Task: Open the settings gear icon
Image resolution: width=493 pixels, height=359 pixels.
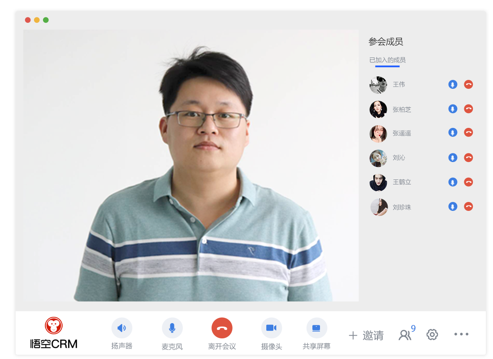Action: tap(432, 334)
